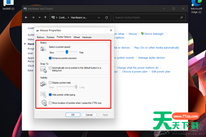Click the Device Manager shield icon

click(142, 34)
